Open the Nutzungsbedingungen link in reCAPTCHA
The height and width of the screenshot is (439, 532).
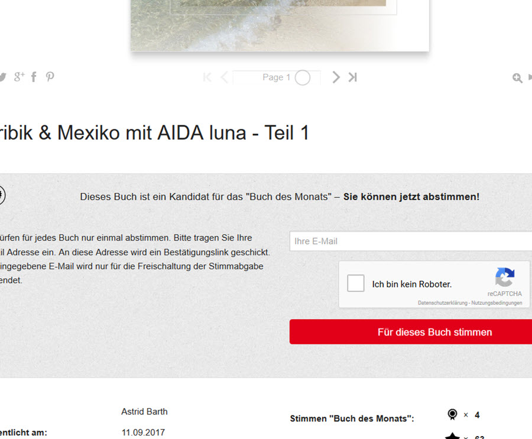click(497, 303)
